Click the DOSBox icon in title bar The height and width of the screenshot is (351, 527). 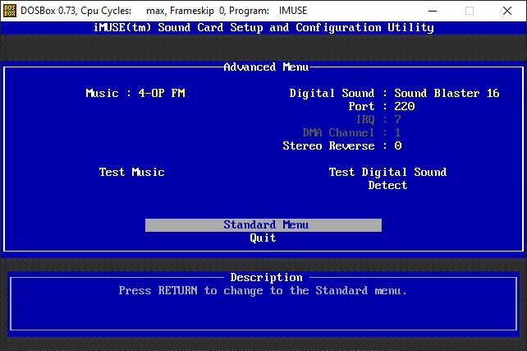[x=9, y=11]
